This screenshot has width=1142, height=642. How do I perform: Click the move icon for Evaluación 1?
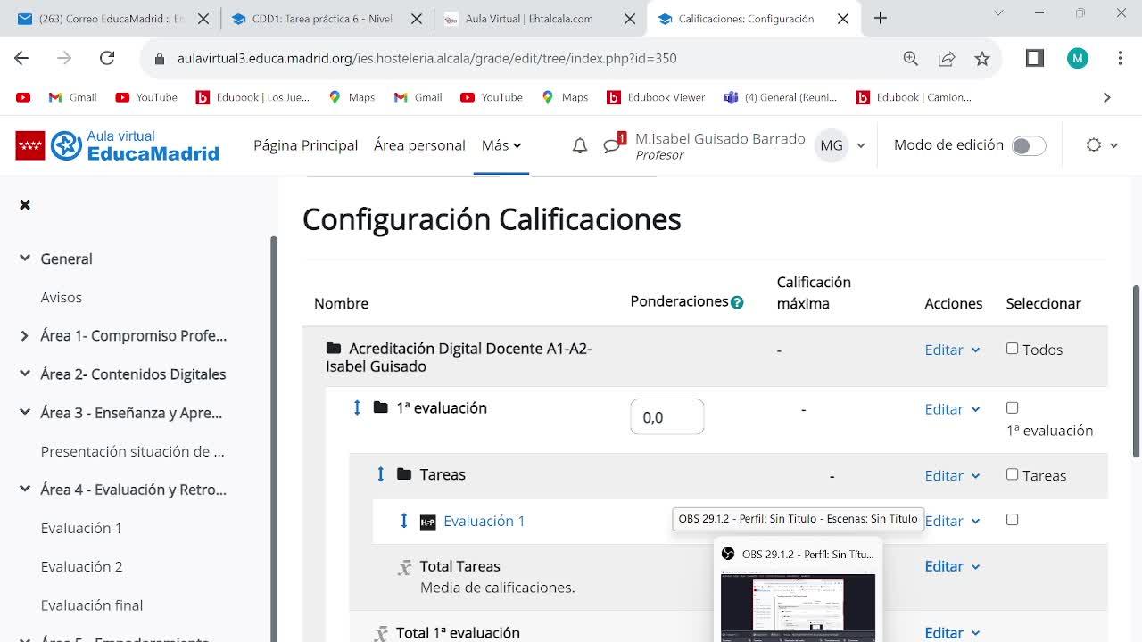click(x=403, y=521)
